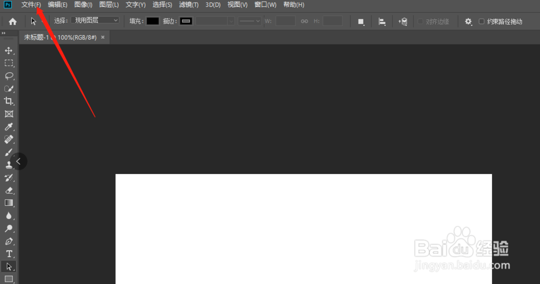Select the Blur tool

click(9, 216)
